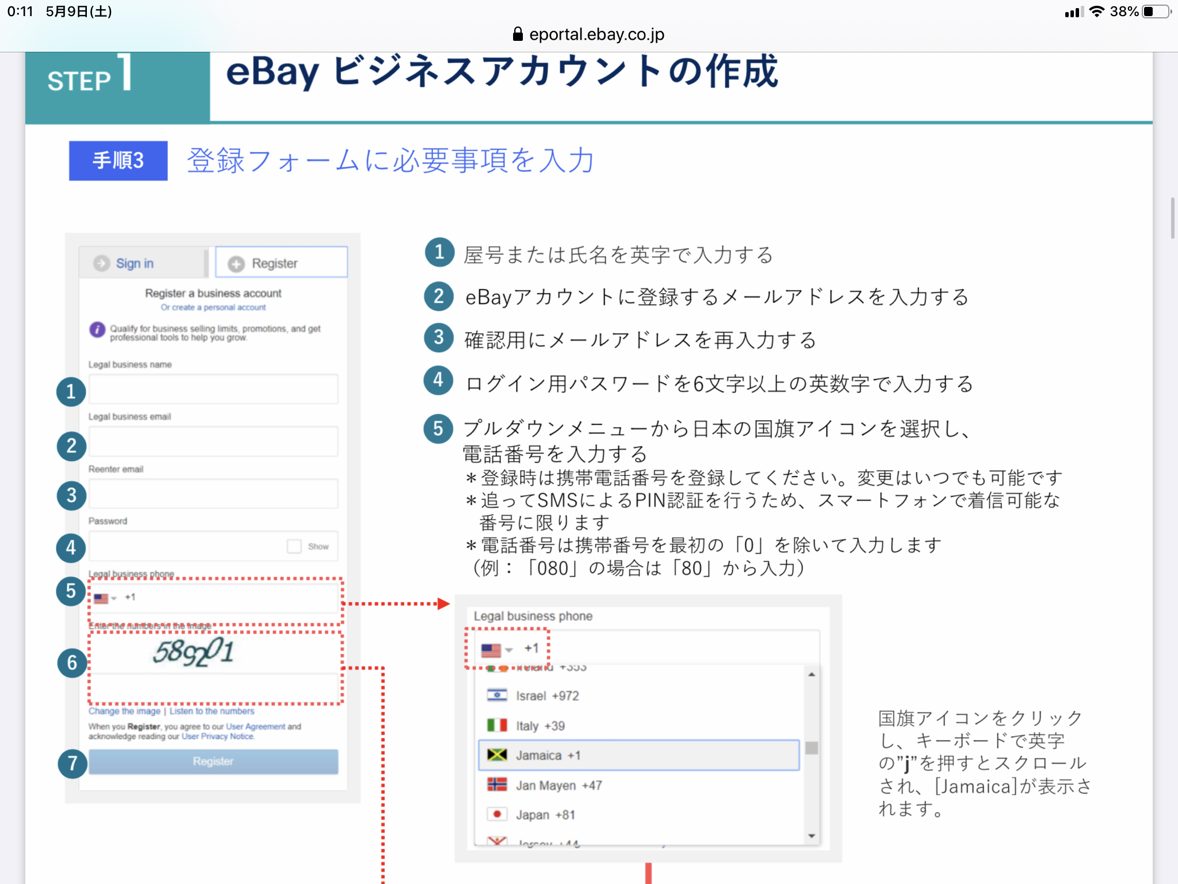Click the Jamaica flag icon
Viewport: 1178px width, 884px height.
coord(497,755)
